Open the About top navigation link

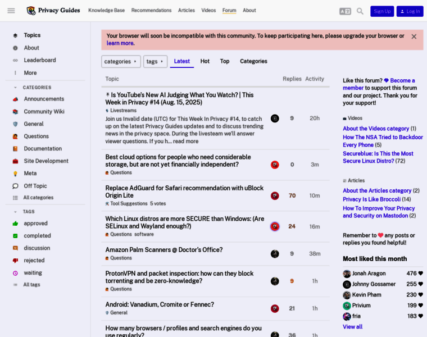click(249, 10)
